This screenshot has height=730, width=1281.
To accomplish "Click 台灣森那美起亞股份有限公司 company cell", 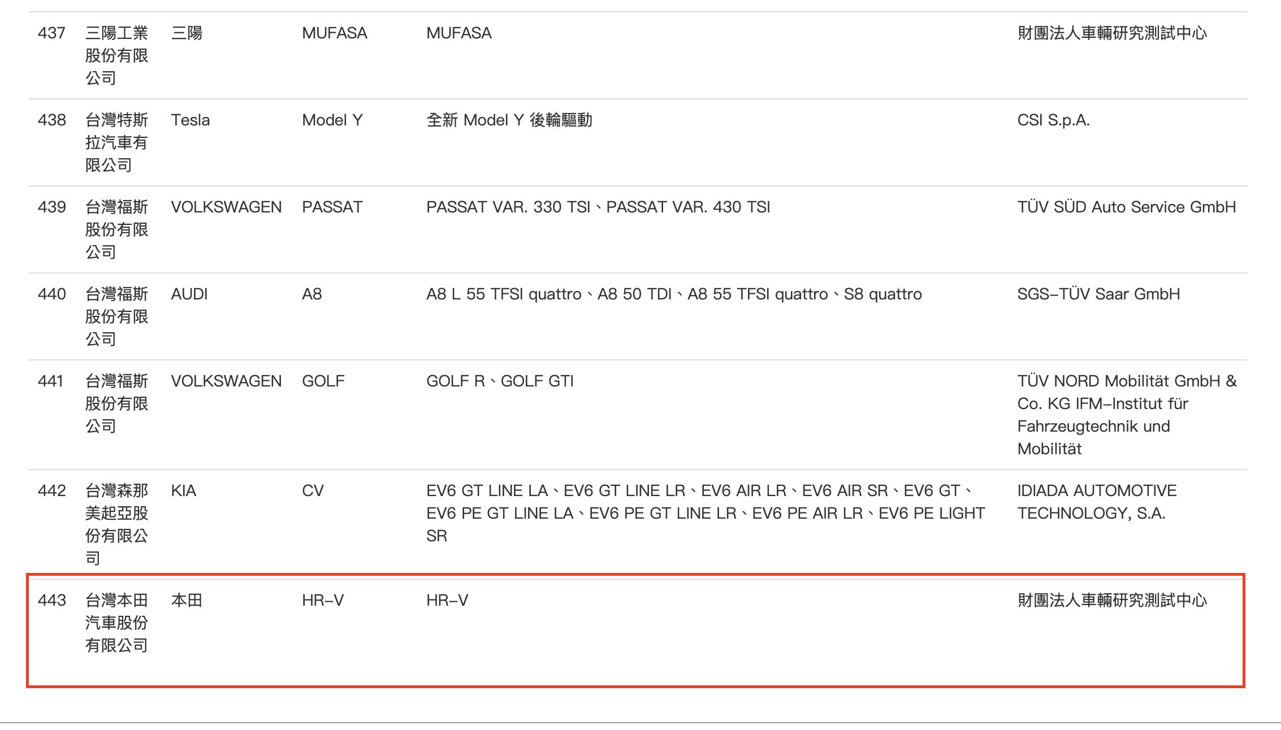I will pos(116,524).
